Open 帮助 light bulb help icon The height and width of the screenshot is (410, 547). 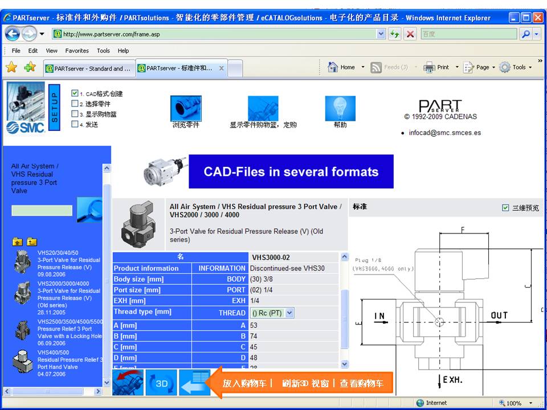[340, 108]
